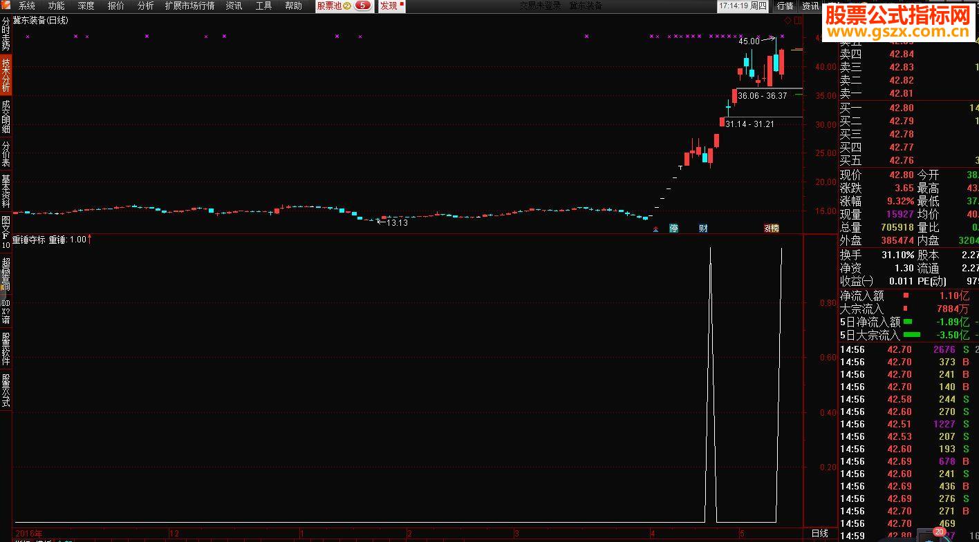The image size is (979, 542).
Task: Select the 分价表 sidebar tab
Action: [6, 154]
